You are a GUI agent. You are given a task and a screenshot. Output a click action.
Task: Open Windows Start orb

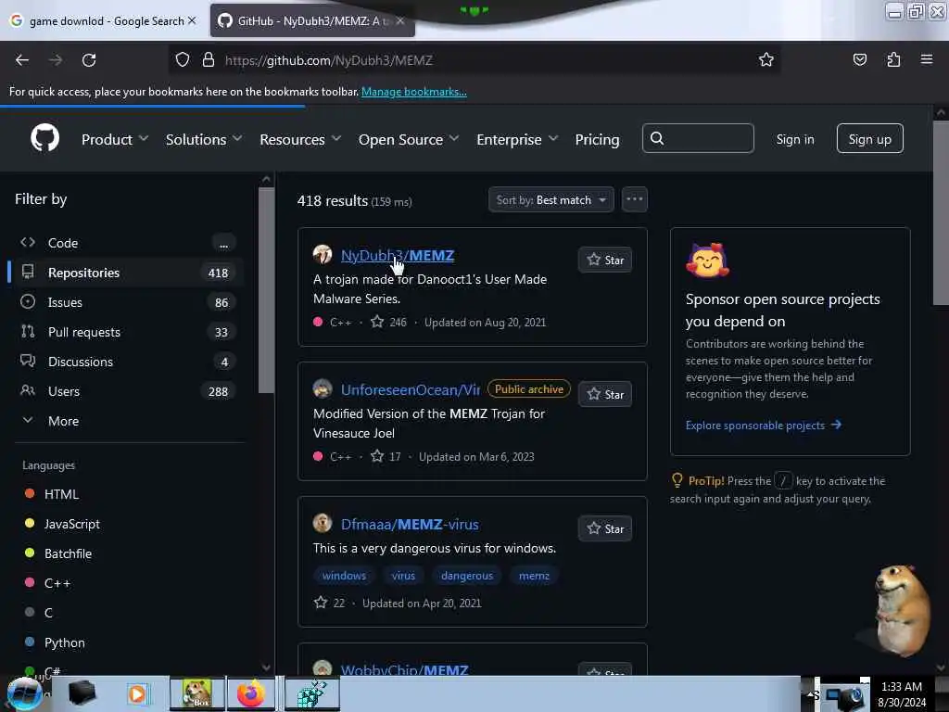click(x=24, y=693)
